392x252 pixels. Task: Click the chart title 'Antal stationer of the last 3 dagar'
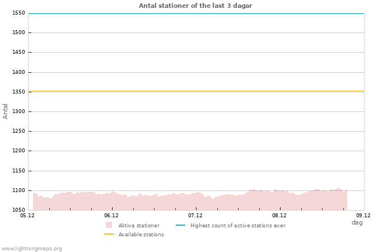(195, 6)
